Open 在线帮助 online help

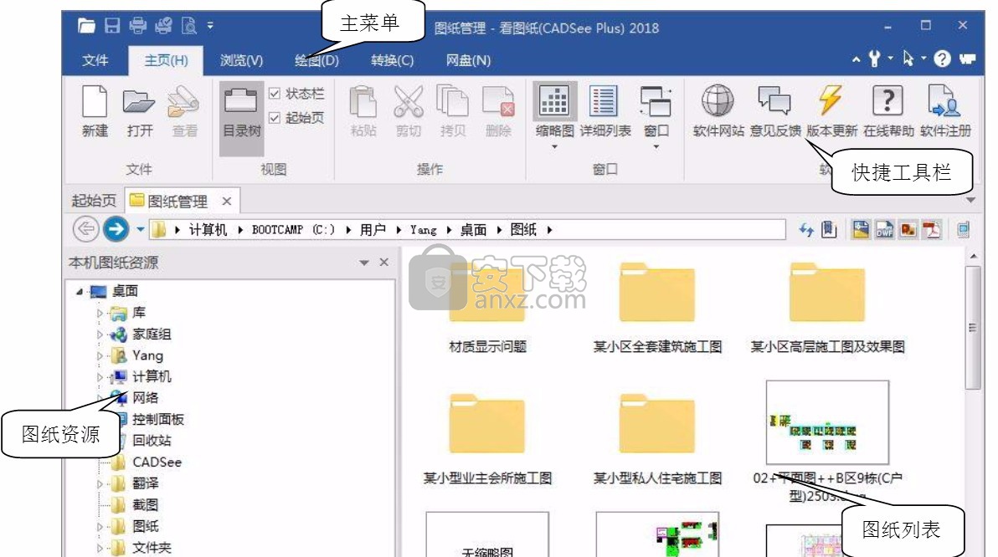[x=887, y=101]
